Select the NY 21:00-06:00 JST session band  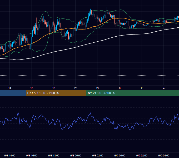click(132, 93)
